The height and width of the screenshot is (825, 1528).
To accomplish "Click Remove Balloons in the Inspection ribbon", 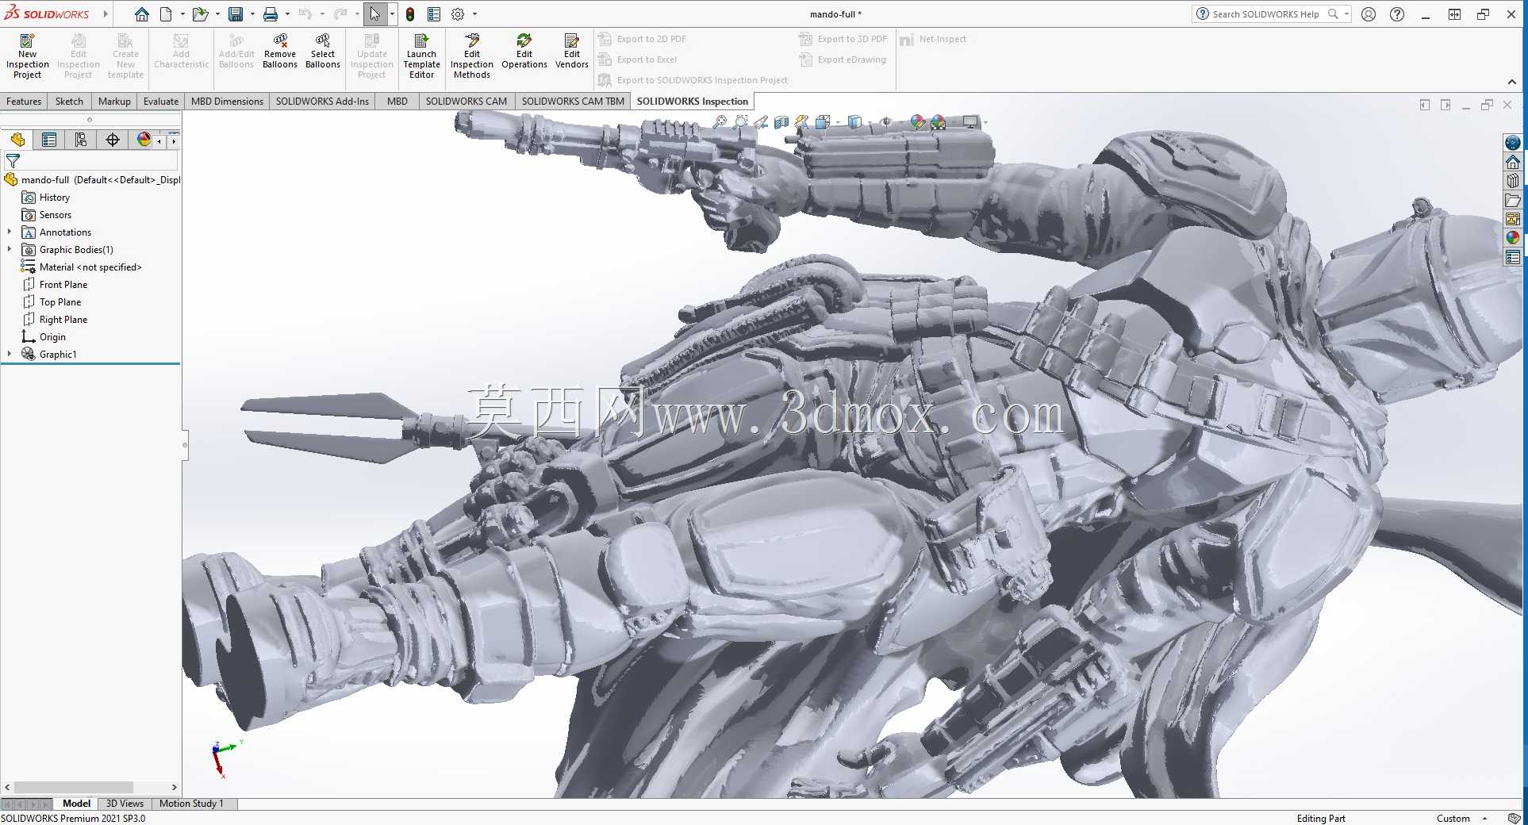I will 280,51.
